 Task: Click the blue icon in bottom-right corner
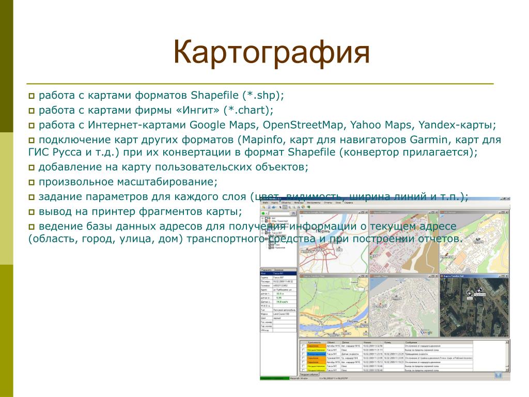click(498, 375)
